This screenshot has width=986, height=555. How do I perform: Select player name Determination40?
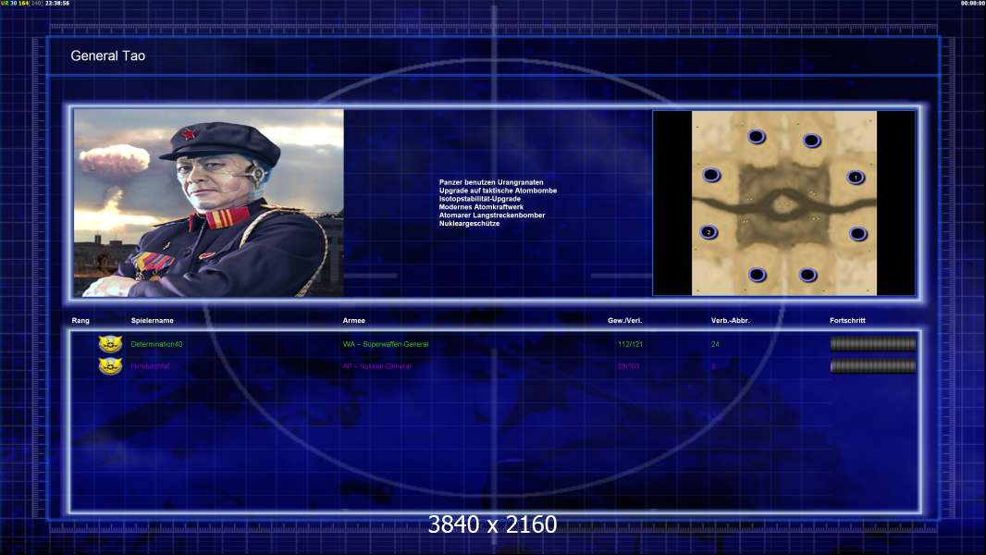point(156,344)
